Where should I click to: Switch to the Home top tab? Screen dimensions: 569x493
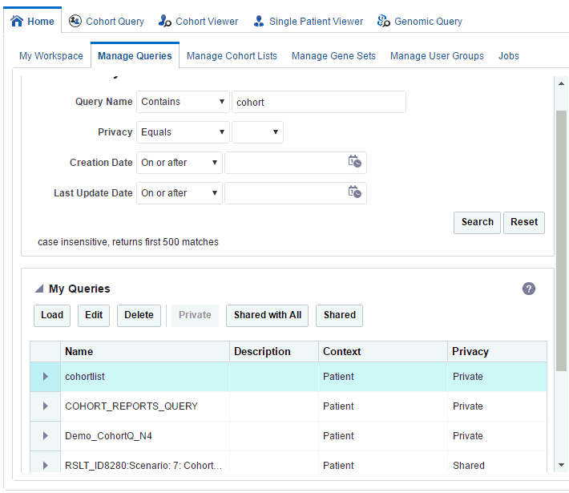(x=33, y=21)
